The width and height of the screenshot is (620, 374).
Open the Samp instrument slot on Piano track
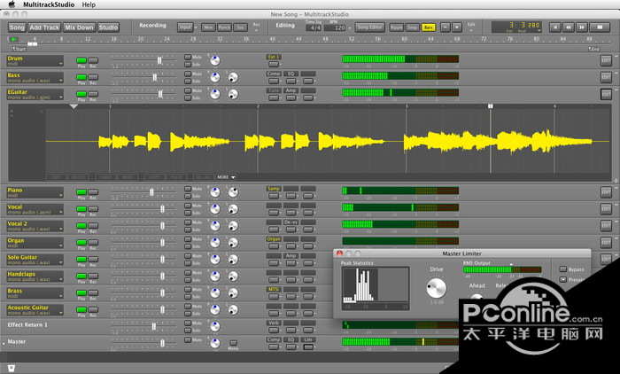pyautogui.click(x=274, y=190)
